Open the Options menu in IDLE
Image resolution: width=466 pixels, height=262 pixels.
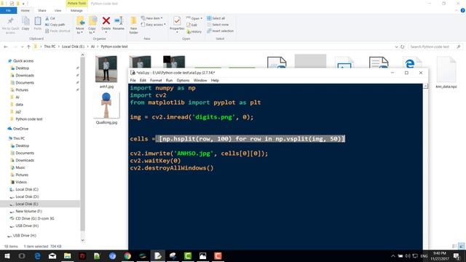(183, 81)
